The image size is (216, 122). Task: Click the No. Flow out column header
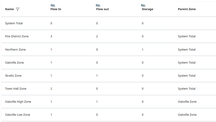tap(102, 7)
